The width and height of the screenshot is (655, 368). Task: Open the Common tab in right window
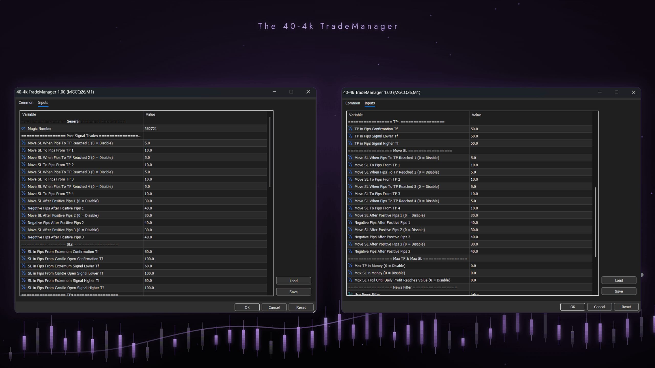(353, 103)
